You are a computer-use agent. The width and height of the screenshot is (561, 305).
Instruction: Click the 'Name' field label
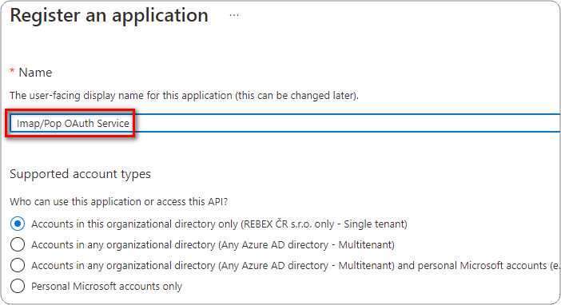point(35,73)
